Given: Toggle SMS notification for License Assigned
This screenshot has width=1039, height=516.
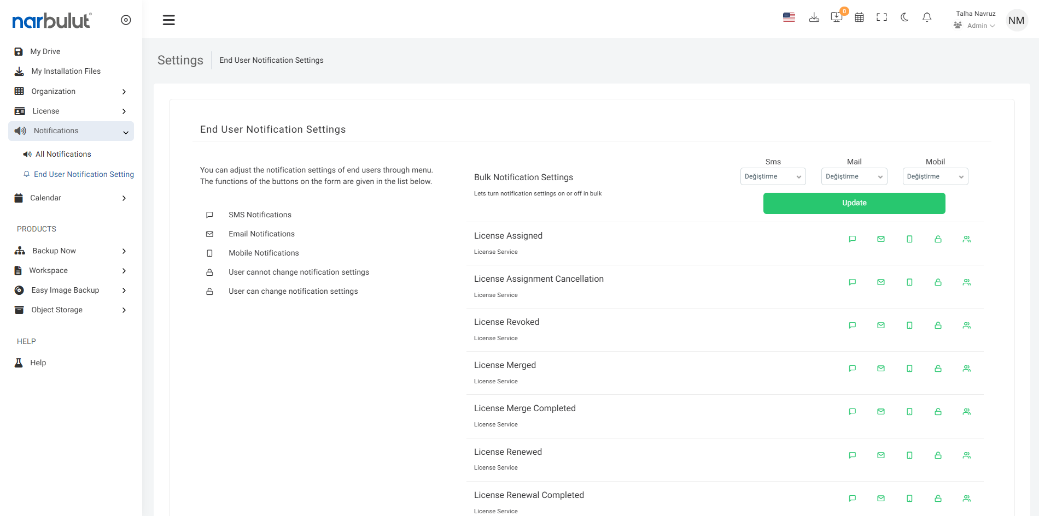Looking at the screenshot, I should click(x=852, y=239).
